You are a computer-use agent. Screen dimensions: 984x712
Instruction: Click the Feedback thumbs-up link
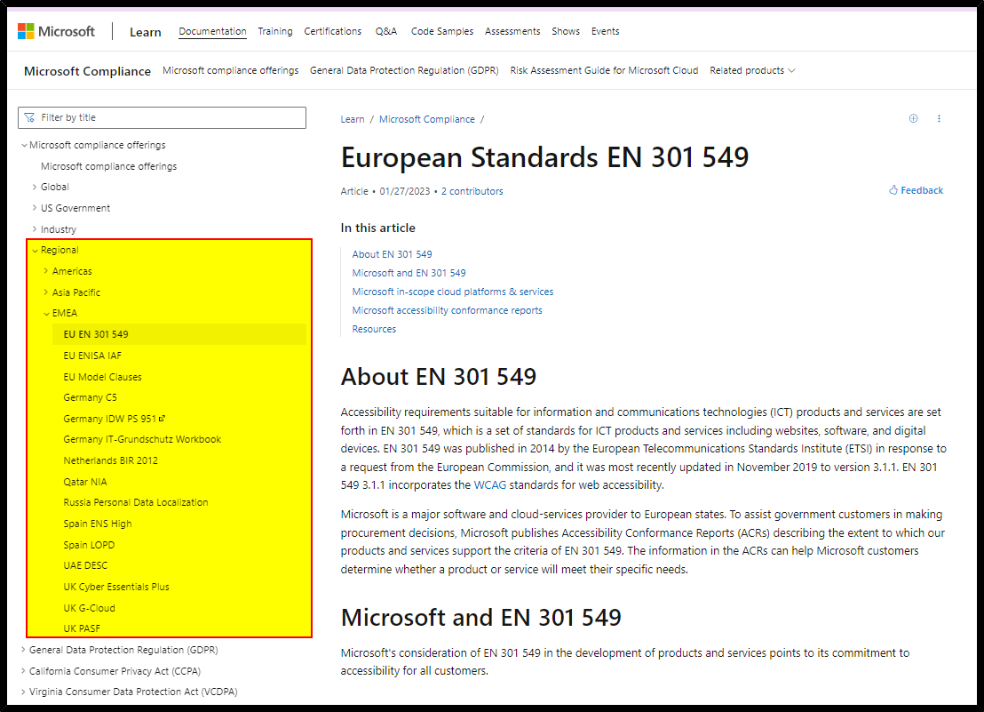point(916,190)
